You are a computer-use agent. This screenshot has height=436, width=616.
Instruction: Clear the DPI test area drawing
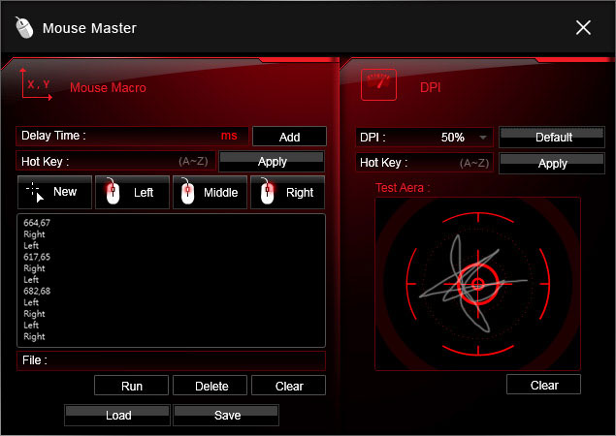pyautogui.click(x=544, y=385)
